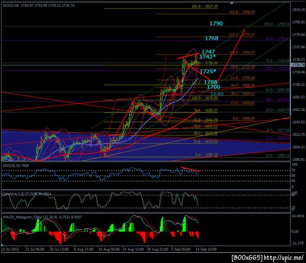Click Fibonacci label 23.6 - 1589.10
The height and width of the screenshot is (263, 306).
coord(278,155)
